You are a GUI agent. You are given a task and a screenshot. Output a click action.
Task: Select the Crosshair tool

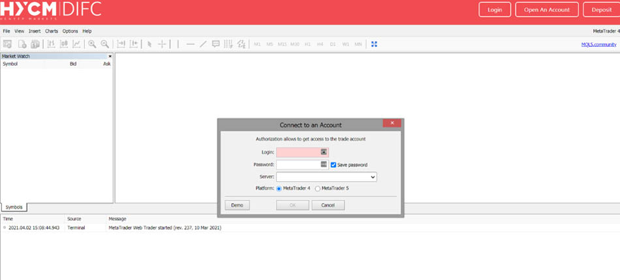(x=162, y=44)
